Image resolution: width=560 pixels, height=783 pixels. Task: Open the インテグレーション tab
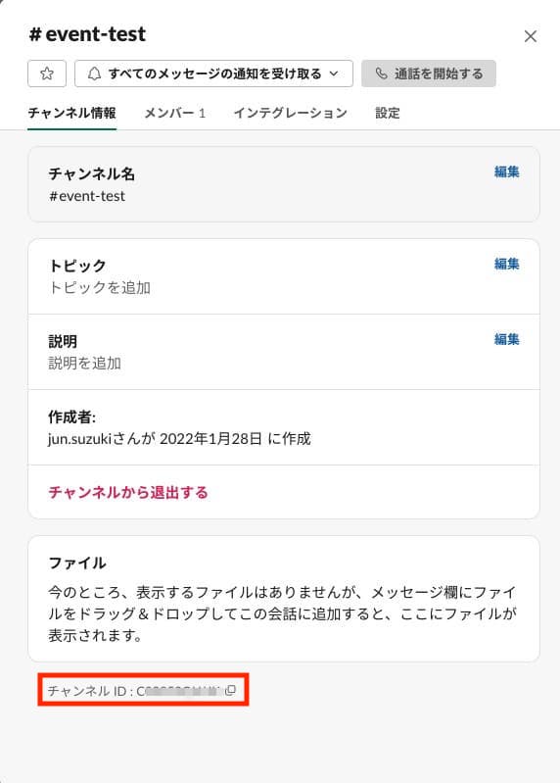click(x=290, y=113)
